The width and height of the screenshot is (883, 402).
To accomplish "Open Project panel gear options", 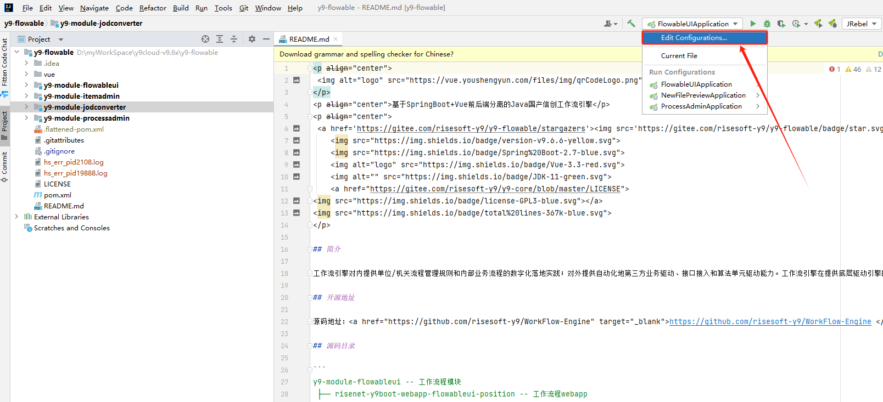I will (252, 39).
